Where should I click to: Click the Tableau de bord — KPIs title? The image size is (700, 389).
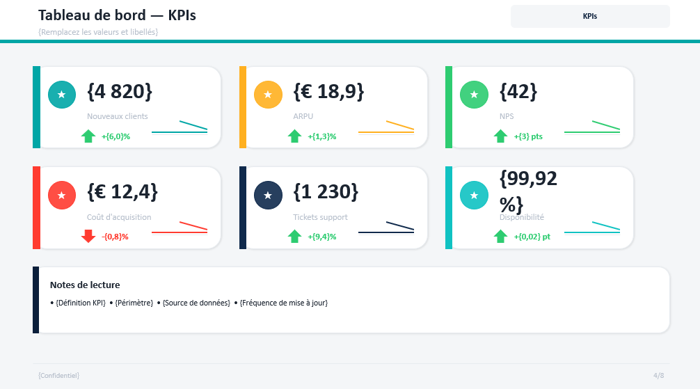[117, 15]
